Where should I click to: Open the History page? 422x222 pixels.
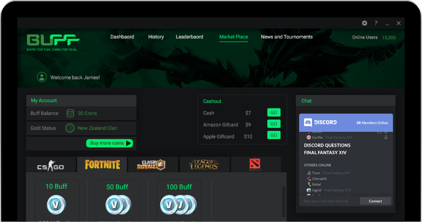point(156,37)
